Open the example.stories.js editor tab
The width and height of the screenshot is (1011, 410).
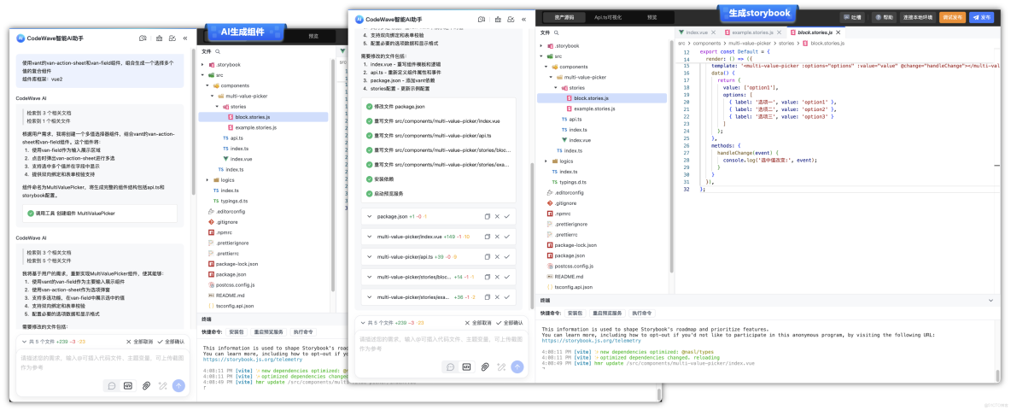(x=751, y=32)
